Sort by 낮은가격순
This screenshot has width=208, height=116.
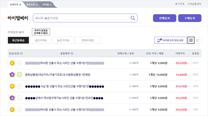coord(41,40)
